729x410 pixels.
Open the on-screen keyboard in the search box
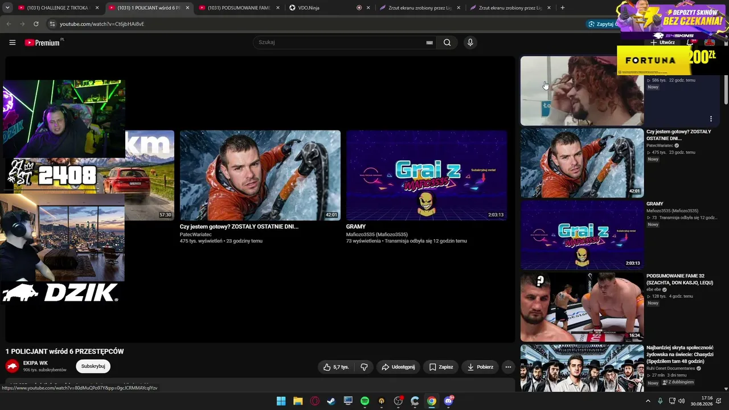coord(429,42)
